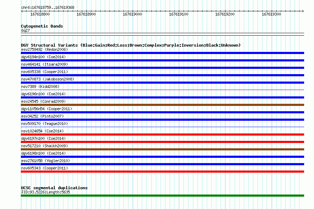Viewport: 314px width, 209px height.
Task: Open the nsv1024654 (Coe2014) label
Action: pyautogui.click(x=42, y=131)
